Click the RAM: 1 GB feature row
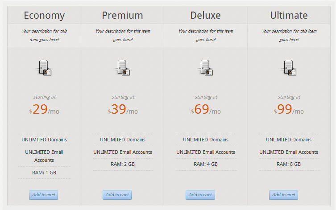The image size is (336, 210). point(44,173)
